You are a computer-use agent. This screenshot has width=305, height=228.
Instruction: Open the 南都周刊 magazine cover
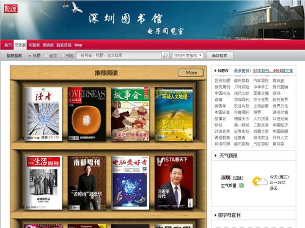pyautogui.click(x=87, y=183)
